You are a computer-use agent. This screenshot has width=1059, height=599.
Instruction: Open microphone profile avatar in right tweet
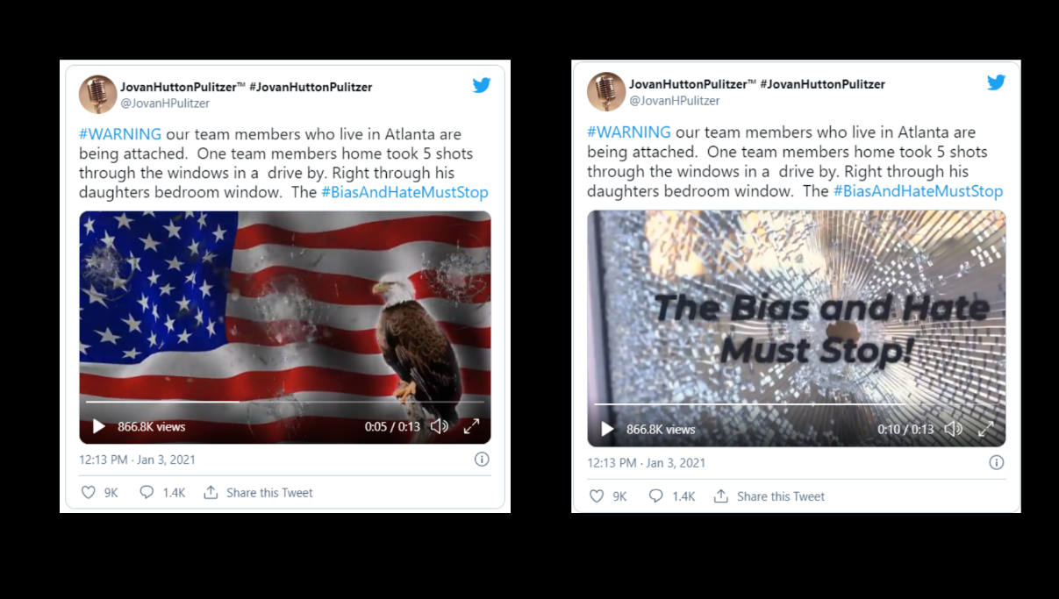coord(606,92)
